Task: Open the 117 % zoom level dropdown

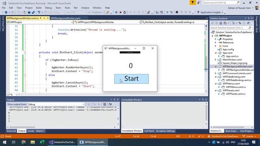Action: [12, 94]
